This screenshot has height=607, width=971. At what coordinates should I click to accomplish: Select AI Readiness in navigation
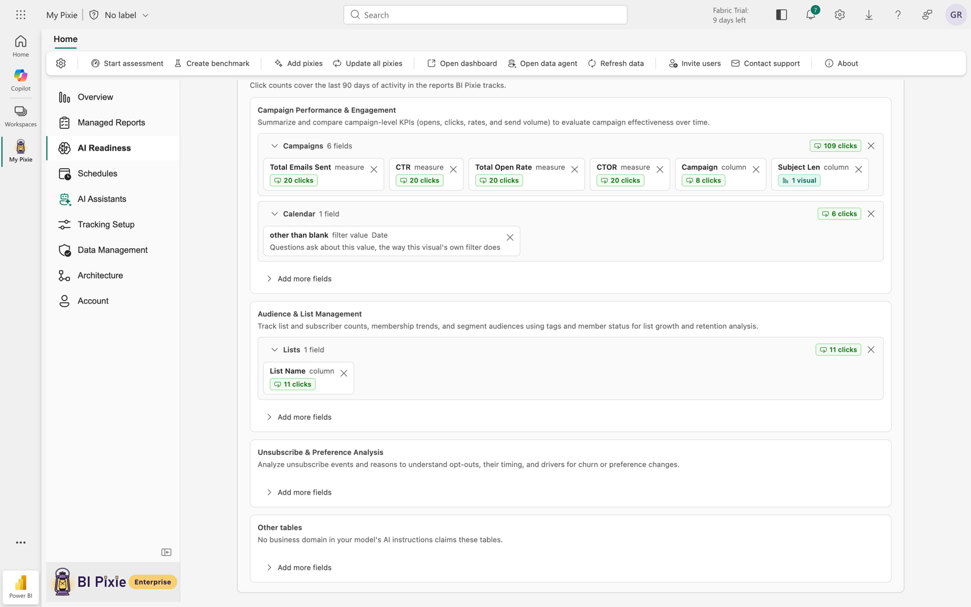tap(113, 148)
